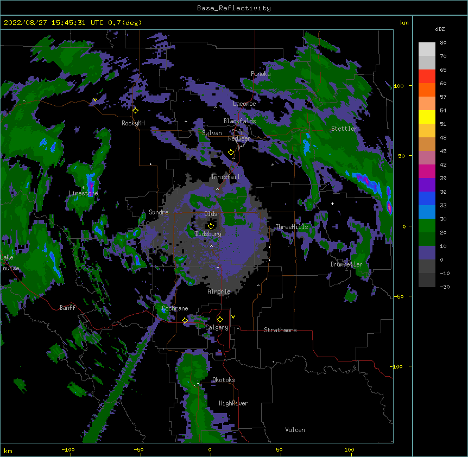Select the bright yellow 51-54 dBZ legend swatch
The height and width of the screenshot is (457, 468).
(427, 117)
